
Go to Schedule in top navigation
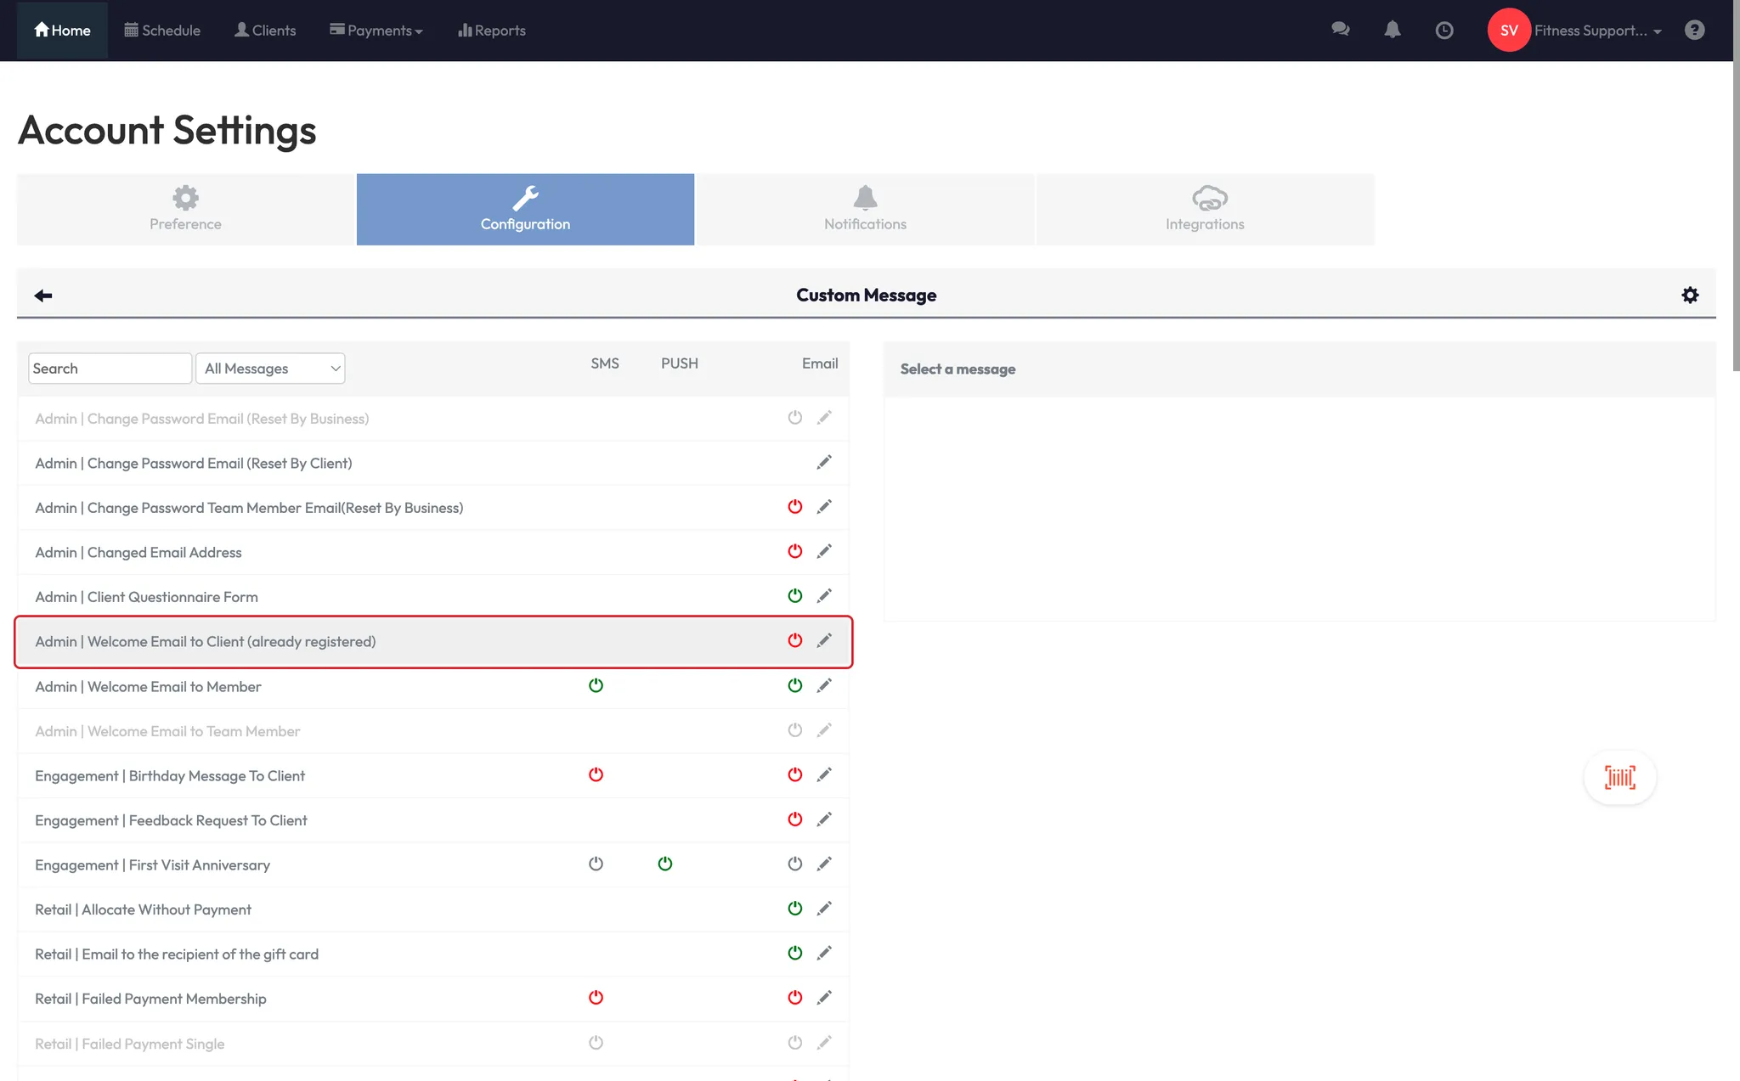click(162, 31)
